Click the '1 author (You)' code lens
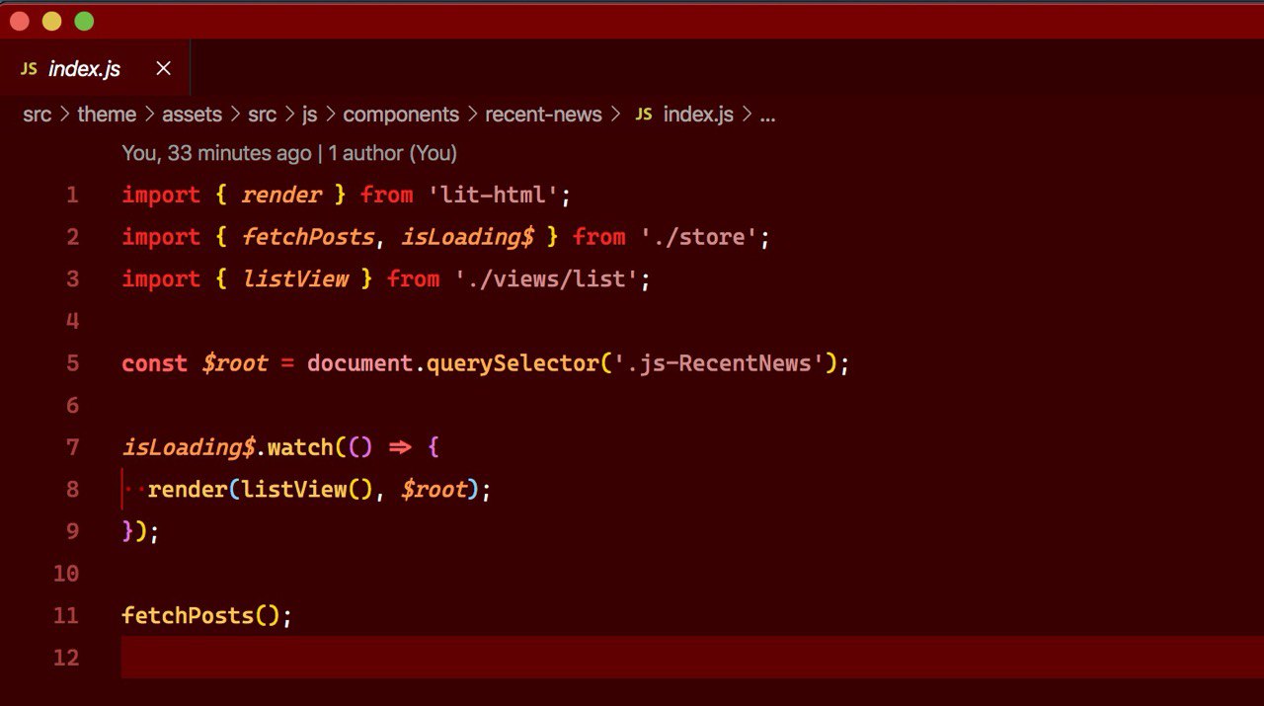Screen dimensions: 1264x706 pyautogui.click(x=393, y=153)
